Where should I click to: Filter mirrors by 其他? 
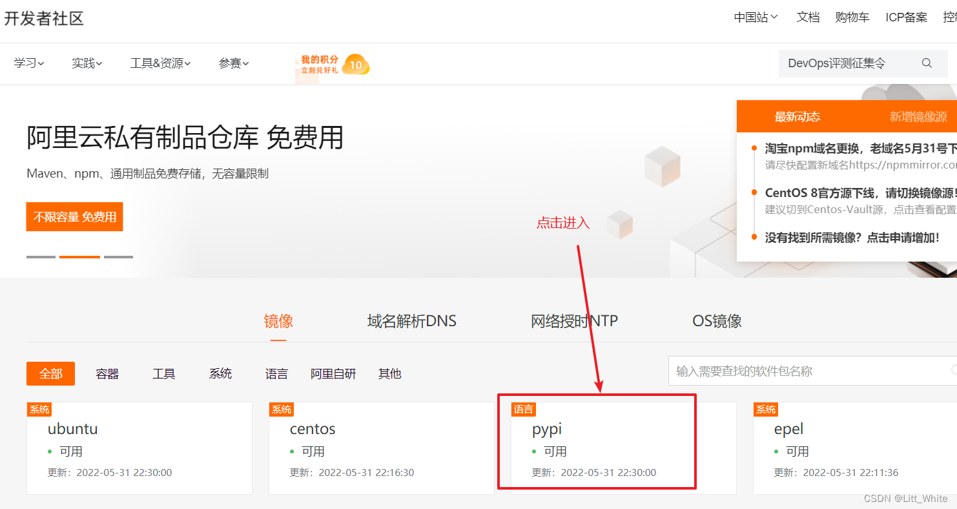pos(389,373)
